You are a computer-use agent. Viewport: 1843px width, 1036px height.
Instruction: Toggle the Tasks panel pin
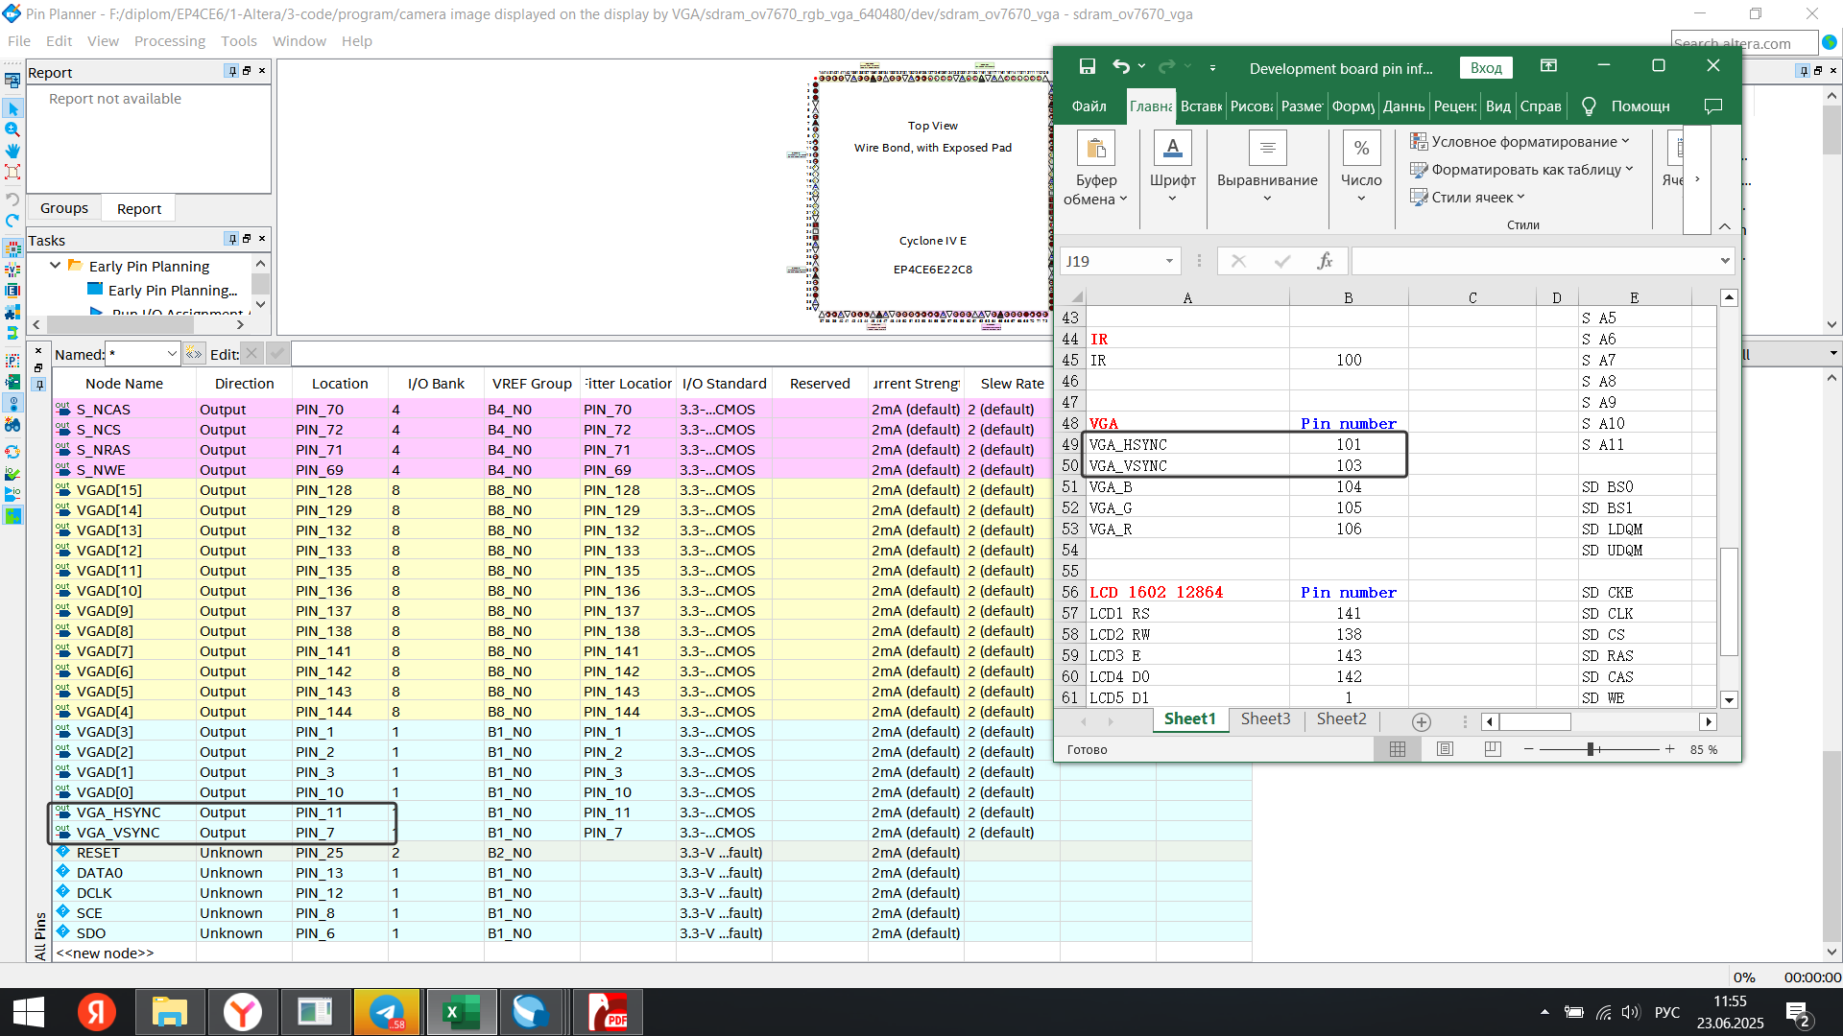pyautogui.click(x=231, y=239)
